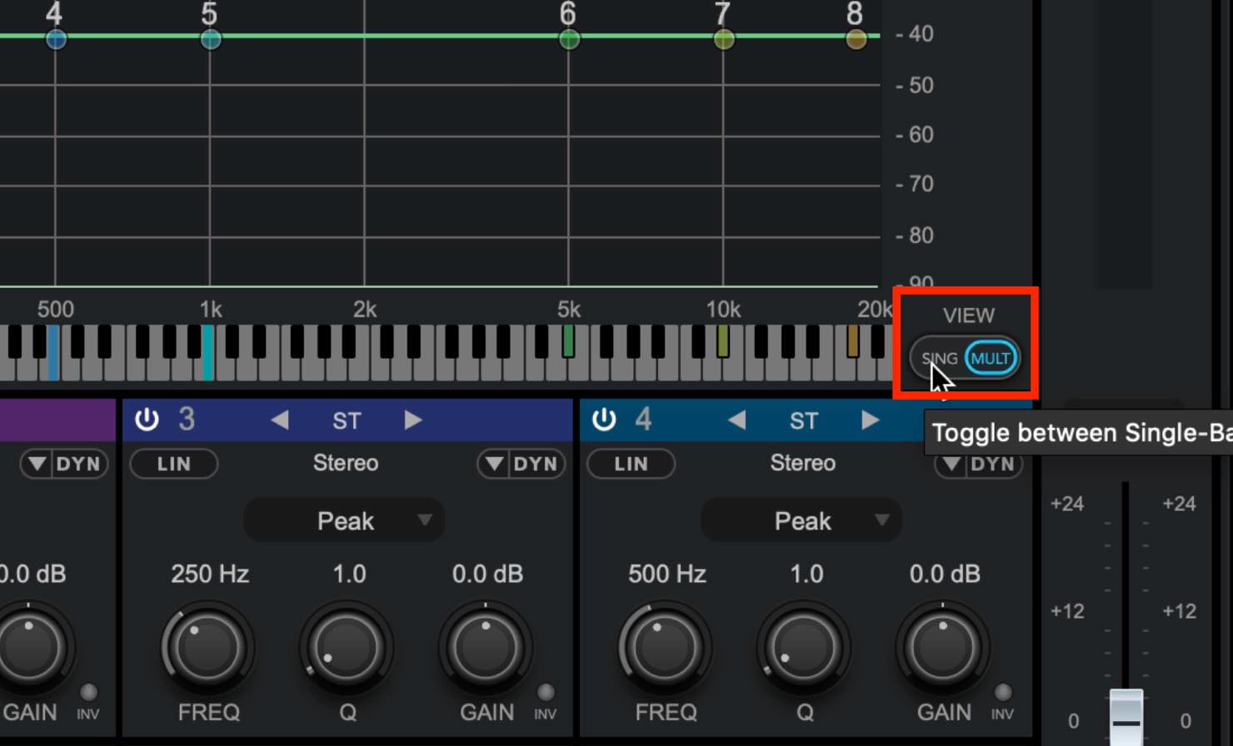Viewport: 1233px width, 746px height.
Task: Click the band 4 FREQ knob
Action: tap(665, 649)
